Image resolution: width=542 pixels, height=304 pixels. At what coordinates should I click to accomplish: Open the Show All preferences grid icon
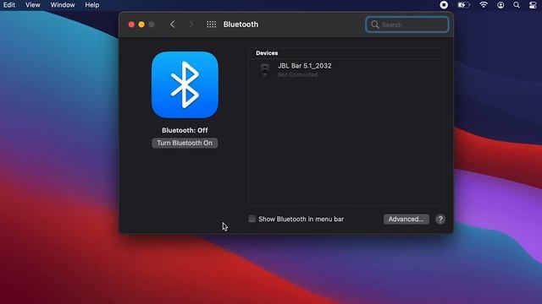[211, 24]
